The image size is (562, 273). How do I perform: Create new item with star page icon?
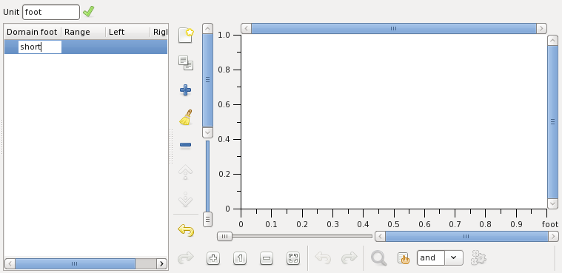pos(186,36)
